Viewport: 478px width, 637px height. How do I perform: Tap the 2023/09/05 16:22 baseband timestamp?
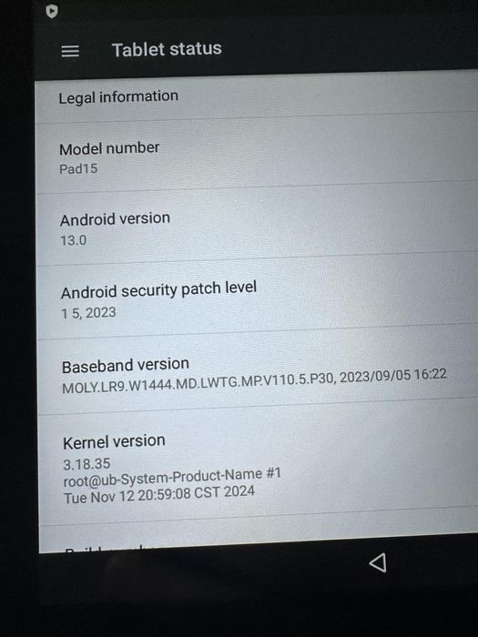click(393, 375)
